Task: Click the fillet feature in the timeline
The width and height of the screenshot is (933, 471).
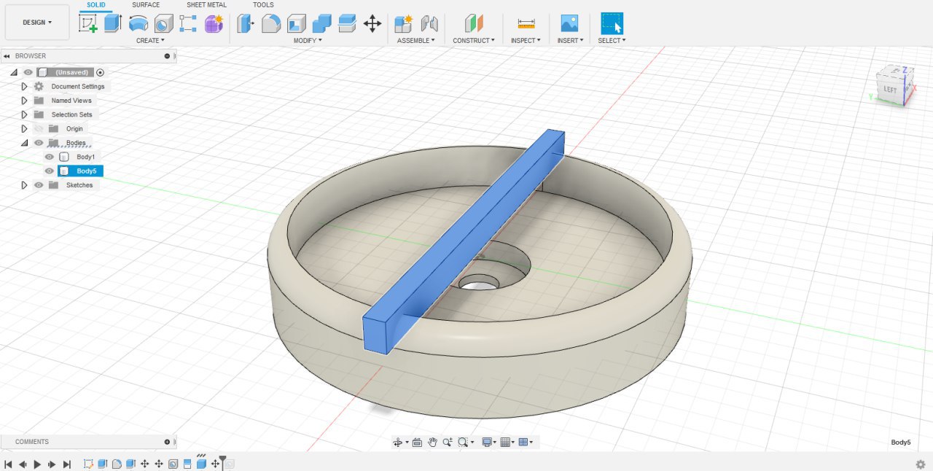Action: point(117,464)
